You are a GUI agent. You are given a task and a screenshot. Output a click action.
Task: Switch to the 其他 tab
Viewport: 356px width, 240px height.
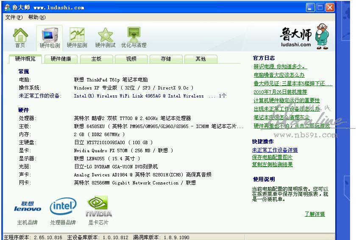[201, 59]
